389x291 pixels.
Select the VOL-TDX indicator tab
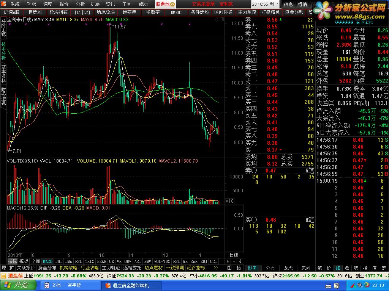pyautogui.click(x=162, y=261)
